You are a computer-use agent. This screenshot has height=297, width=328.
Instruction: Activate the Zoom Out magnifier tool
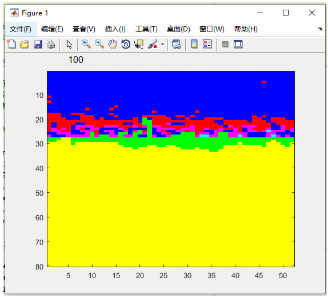point(99,44)
